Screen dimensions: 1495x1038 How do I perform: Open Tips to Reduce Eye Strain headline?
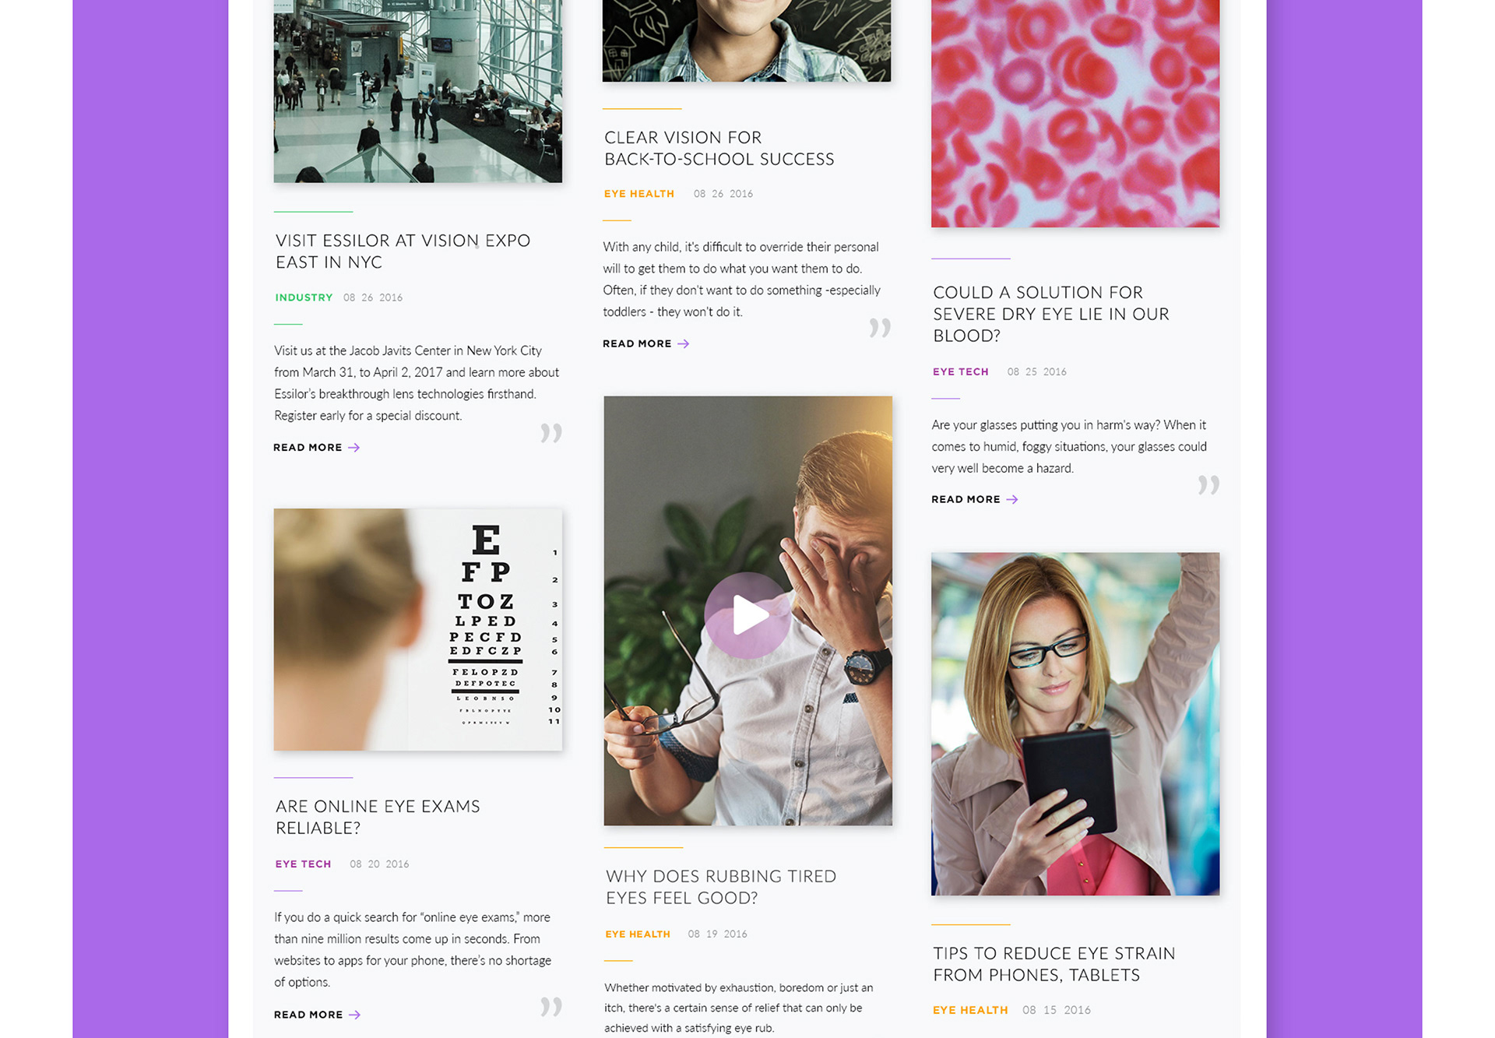click(x=1054, y=964)
